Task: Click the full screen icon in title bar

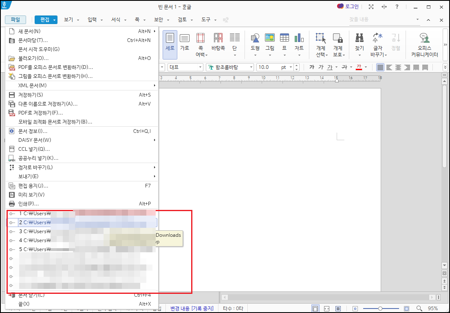Action: (371, 7)
